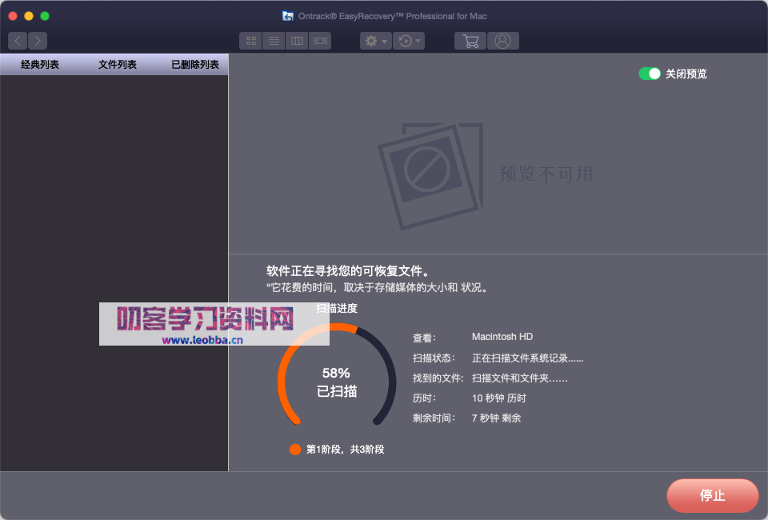This screenshot has width=768, height=520.
Task: Open the shopping cart to purchase
Action: tap(470, 41)
